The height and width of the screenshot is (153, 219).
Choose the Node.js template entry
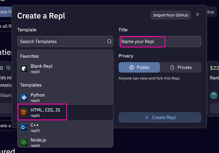[65, 142]
